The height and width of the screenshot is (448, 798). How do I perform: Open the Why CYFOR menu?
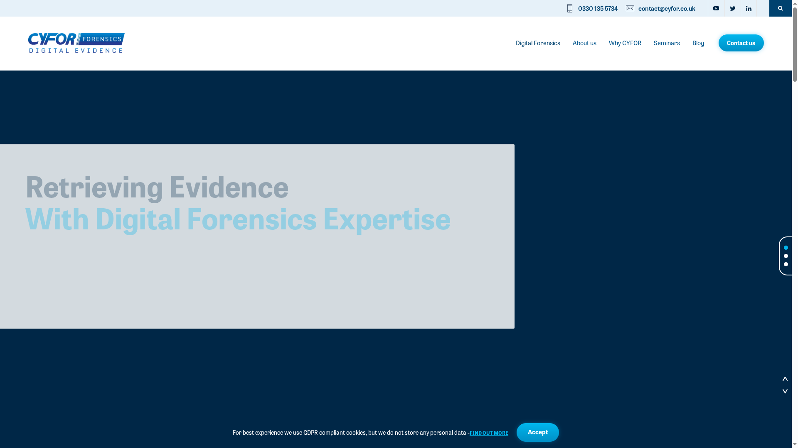click(x=625, y=43)
